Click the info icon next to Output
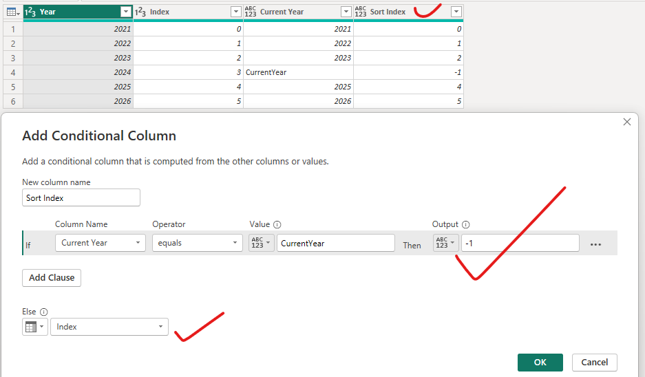The image size is (645, 377). pos(465,224)
